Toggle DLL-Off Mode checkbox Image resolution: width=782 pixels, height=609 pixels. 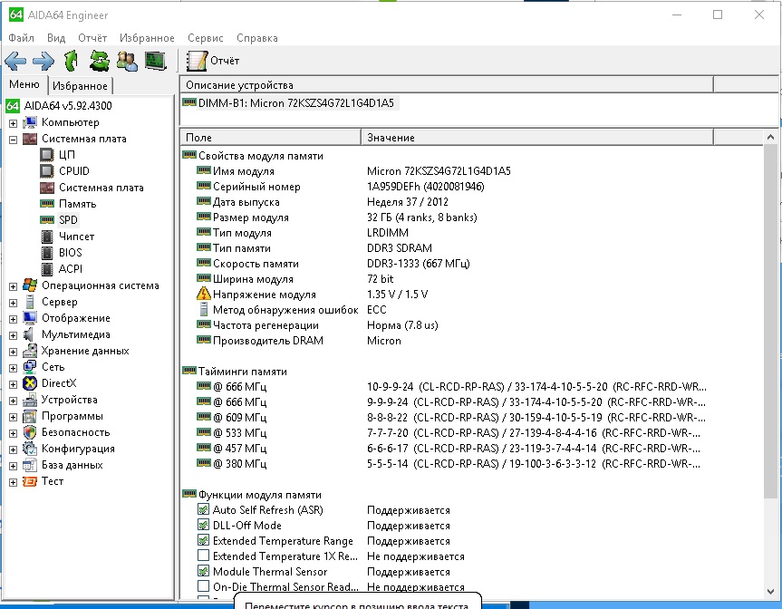click(x=203, y=525)
